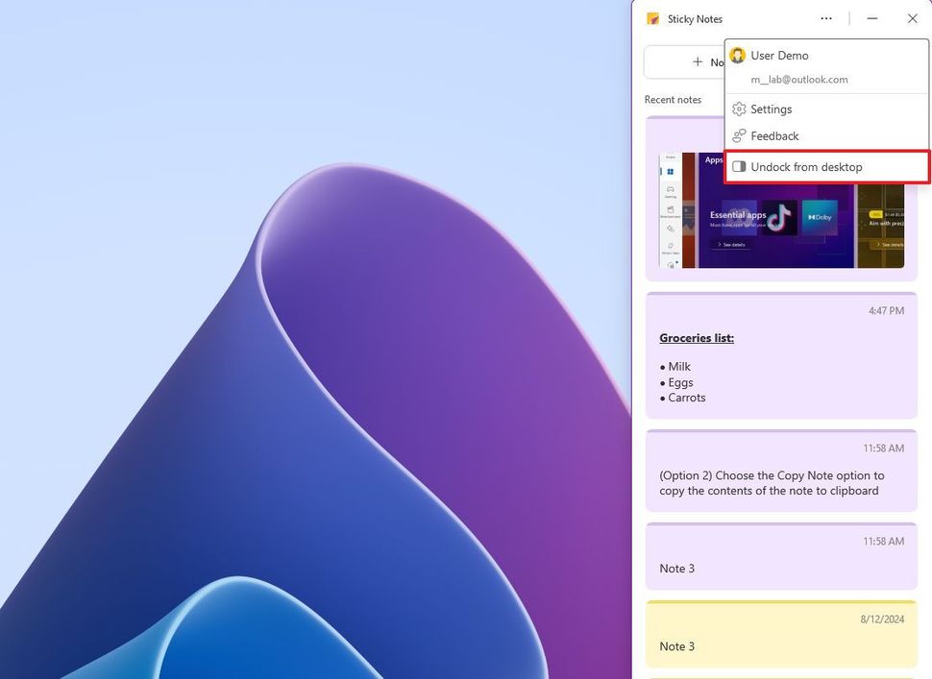Click the Feedback speech-bubble icon
Image resolution: width=932 pixels, height=679 pixels.
pos(739,135)
